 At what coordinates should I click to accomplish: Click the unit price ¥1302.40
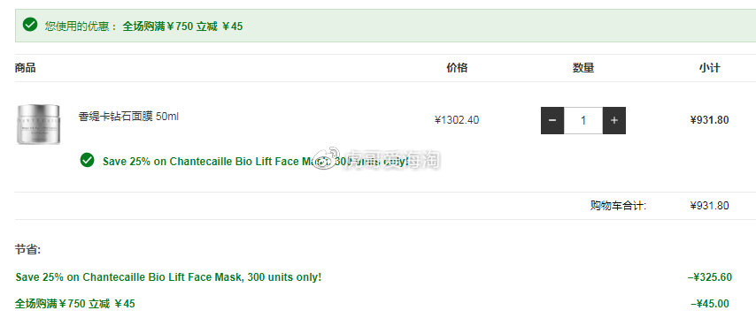(457, 120)
